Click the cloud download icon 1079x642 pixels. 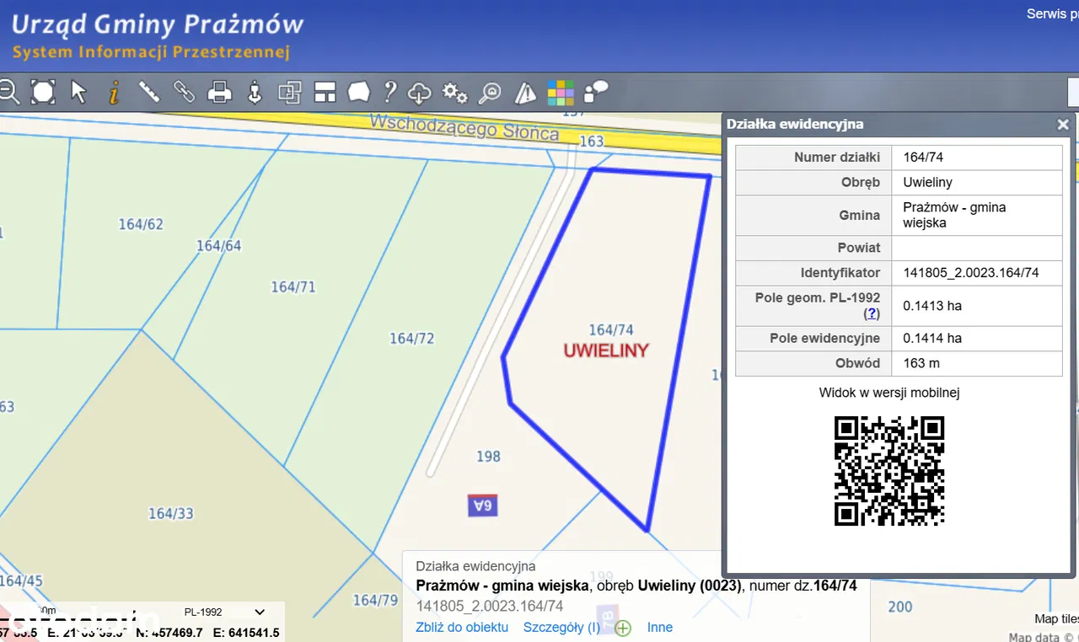419,92
